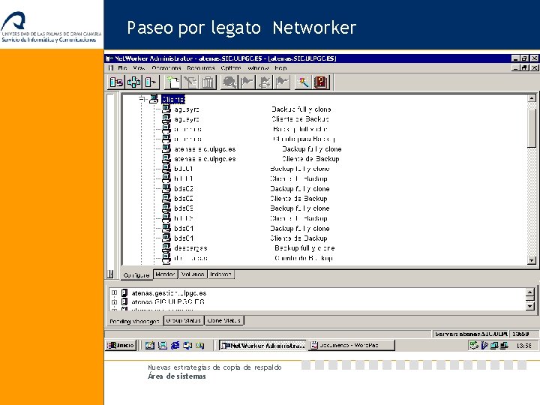Click the taskbar clock showing 13:58

point(523,346)
